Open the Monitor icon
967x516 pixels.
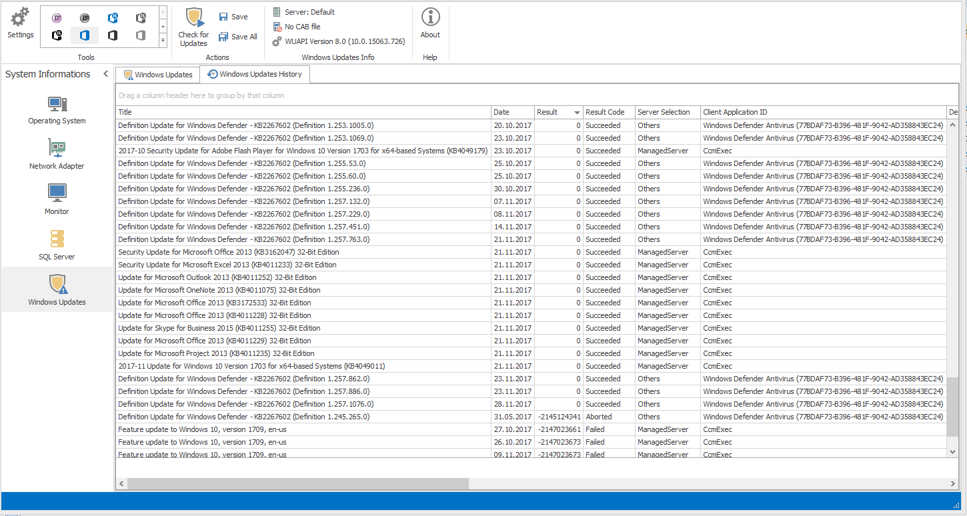57,194
